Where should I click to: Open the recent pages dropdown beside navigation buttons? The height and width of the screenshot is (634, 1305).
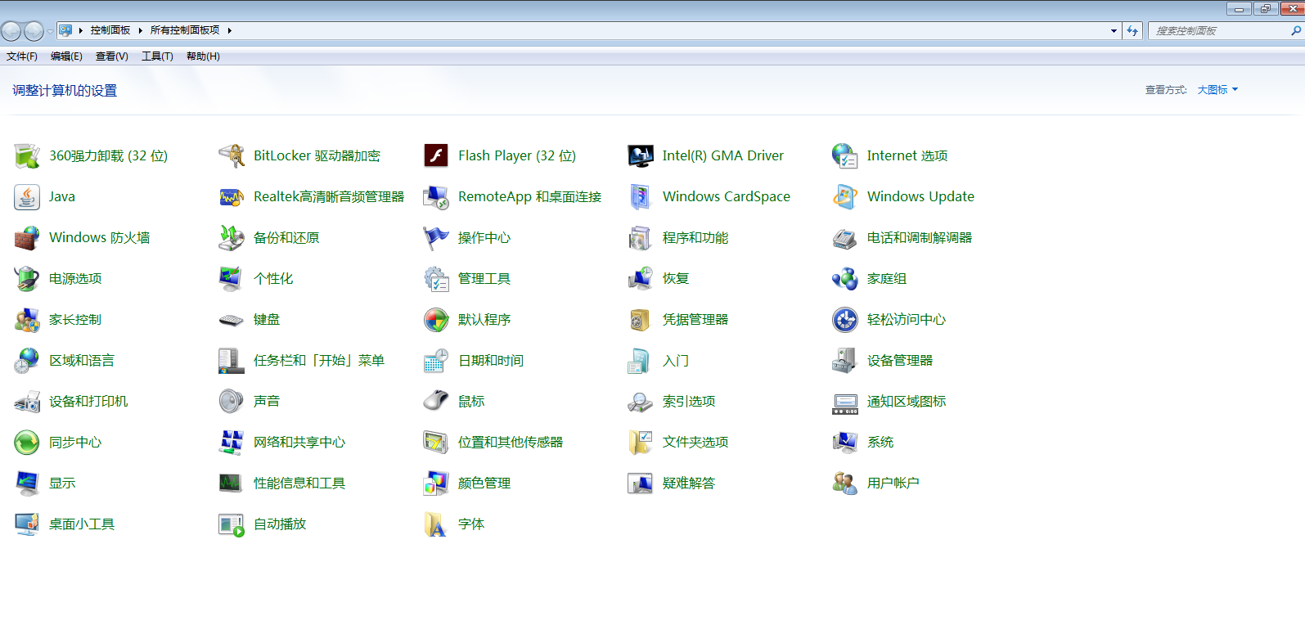tap(50, 31)
